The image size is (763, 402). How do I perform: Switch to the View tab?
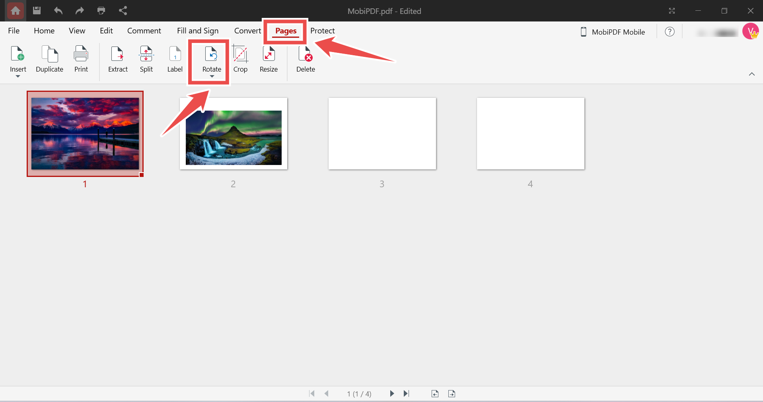(77, 31)
